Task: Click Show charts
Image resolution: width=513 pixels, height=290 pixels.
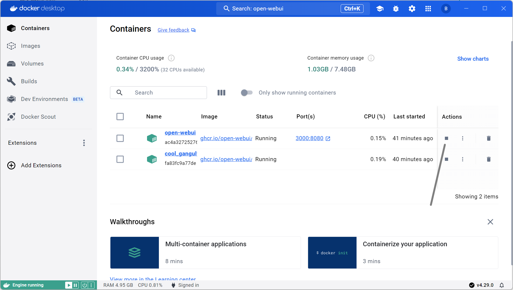Action: coord(473,59)
